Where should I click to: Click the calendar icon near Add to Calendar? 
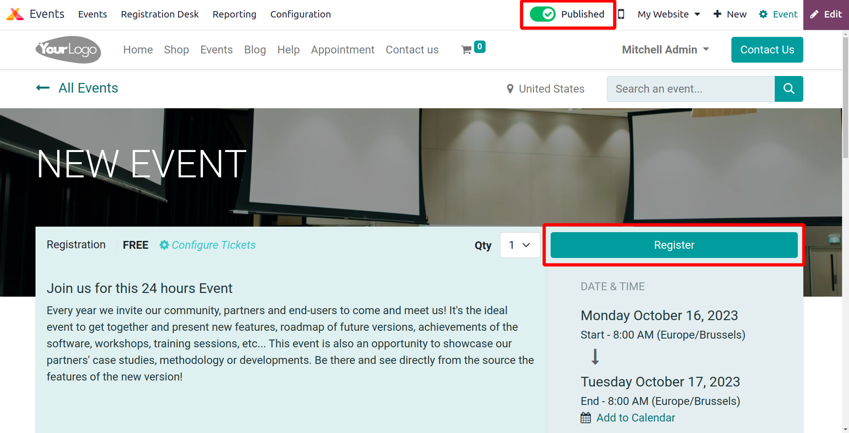coord(586,418)
